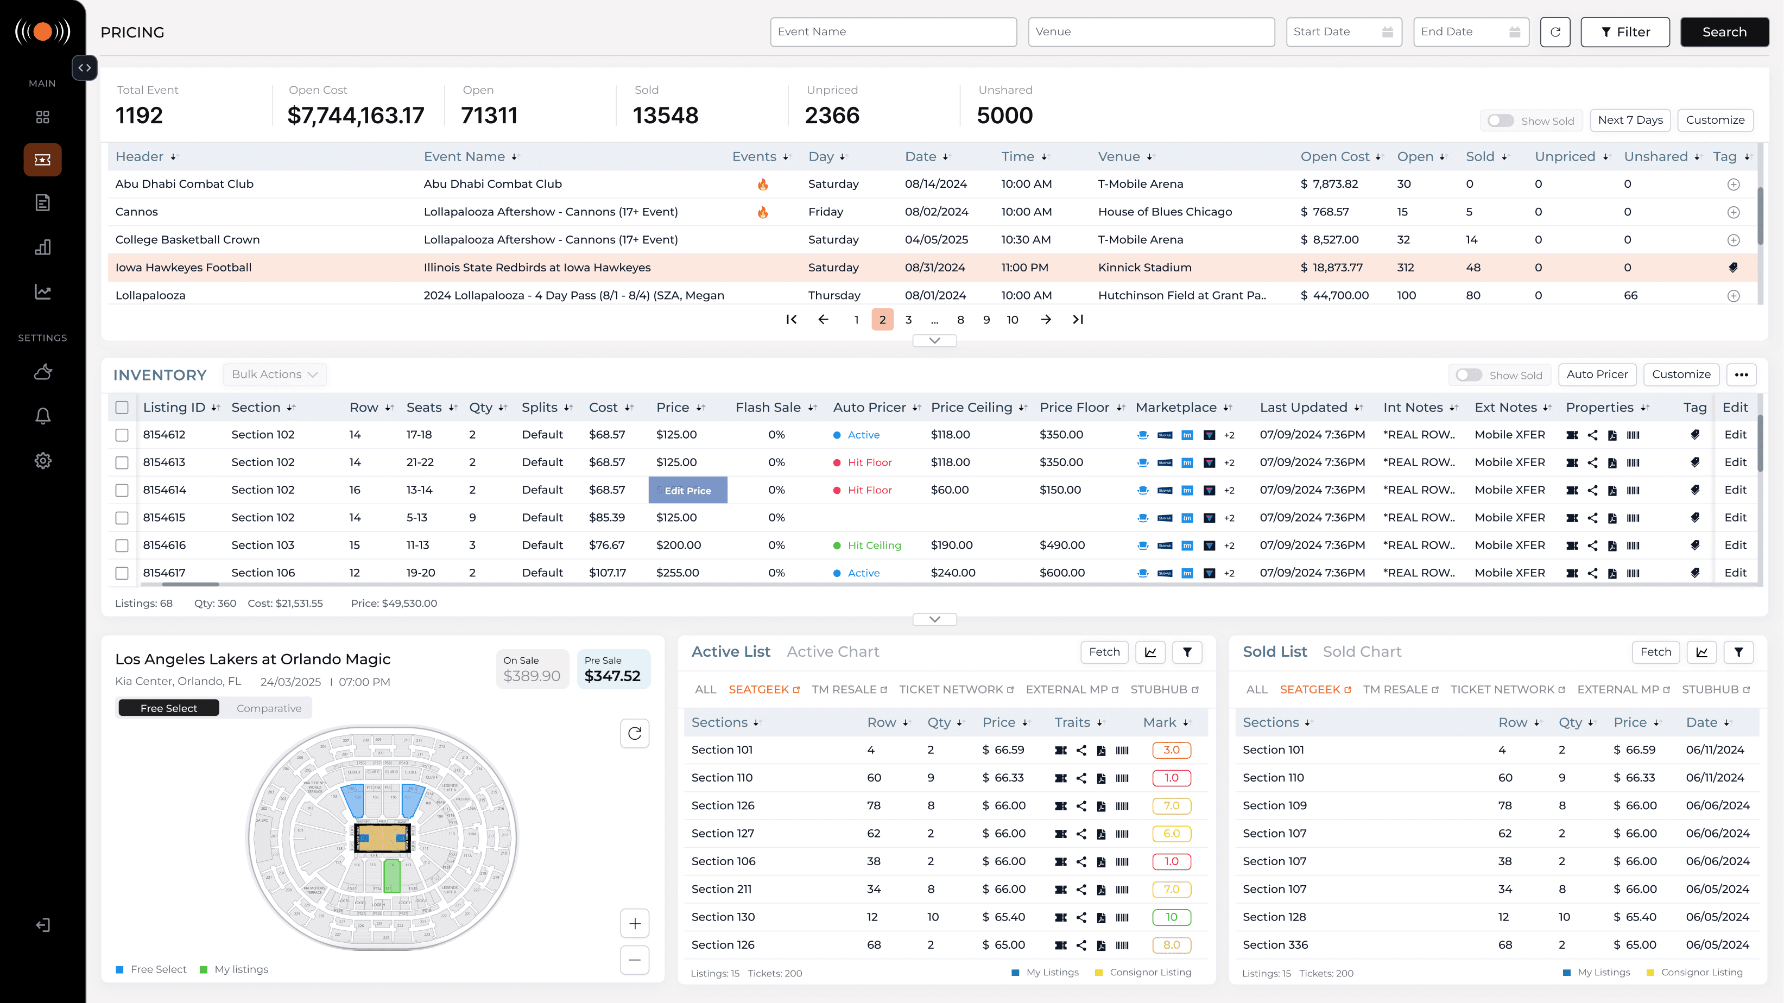1784x1003 pixels.
Task: Click into the Event Name search field
Action: pyautogui.click(x=893, y=32)
